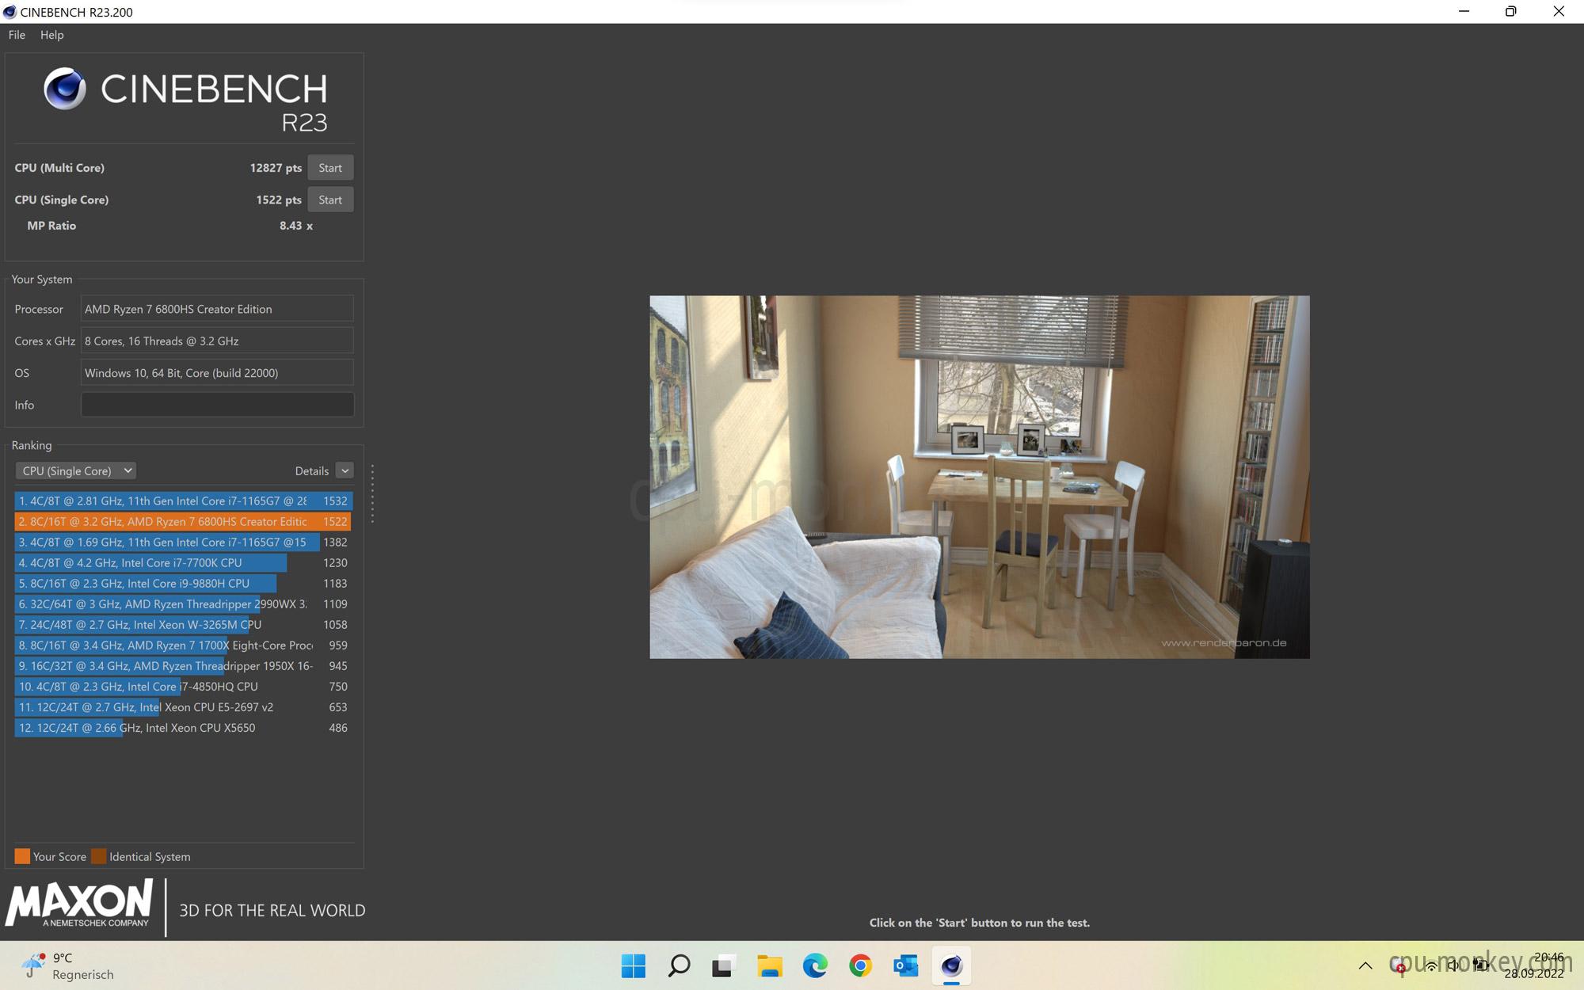Click the Identical System brown legend swatch
This screenshot has height=990, width=1584.
(98, 856)
